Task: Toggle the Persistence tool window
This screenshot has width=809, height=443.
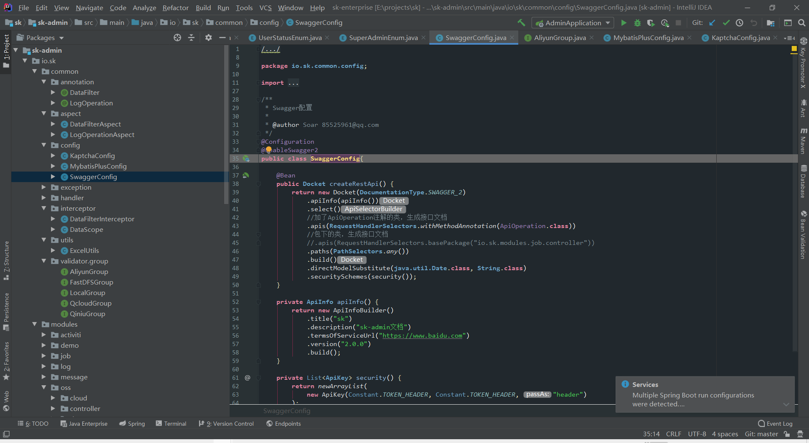Action: pos(6,312)
